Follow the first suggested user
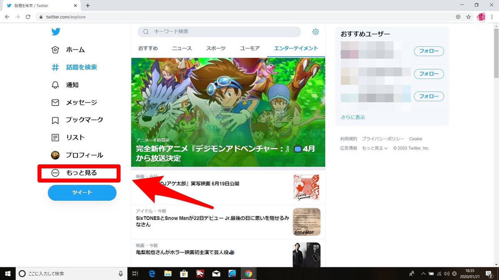 pos(429,51)
